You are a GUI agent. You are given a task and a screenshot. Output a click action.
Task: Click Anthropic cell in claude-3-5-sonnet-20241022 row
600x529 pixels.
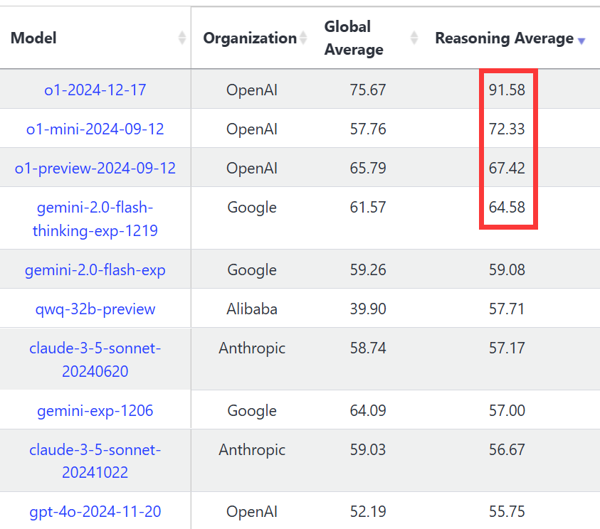252,450
